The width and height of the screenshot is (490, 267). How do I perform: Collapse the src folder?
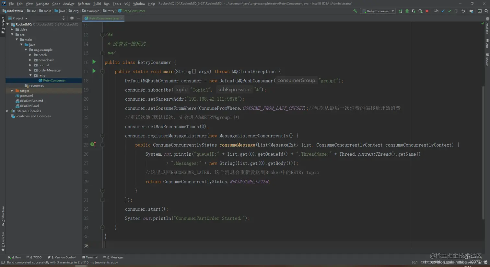12,34
